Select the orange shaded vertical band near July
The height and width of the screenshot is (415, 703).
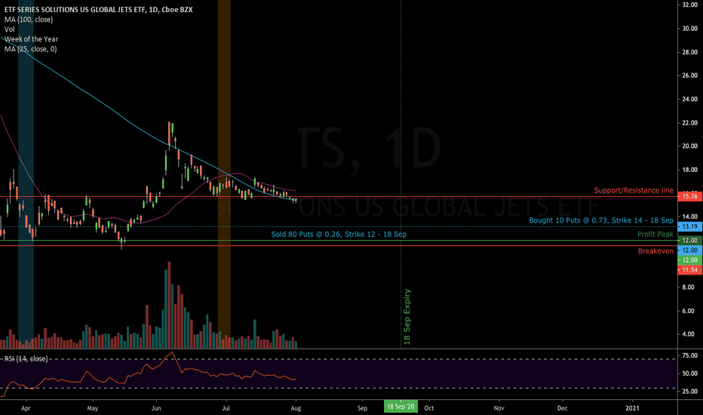click(x=224, y=174)
